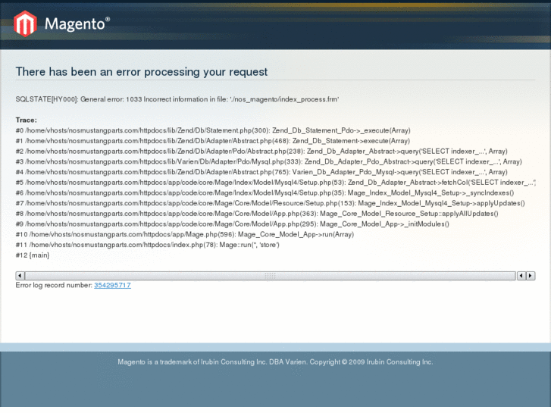Click the "There has been an error" heading
The image size is (551, 413).
tap(142, 72)
